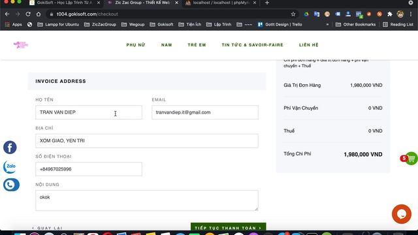Viewport: 418px width, 235px height.
Task: Open TIN TỨC & SAVOIR-FAIRE menu
Action: [x=253, y=45]
